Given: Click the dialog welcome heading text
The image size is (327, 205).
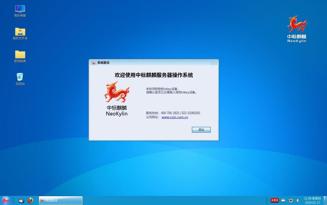Looking at the screenshot, I should [154, 75].
